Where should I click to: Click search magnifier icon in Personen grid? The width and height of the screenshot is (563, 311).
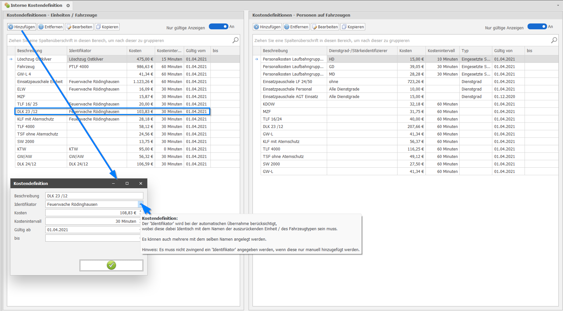pos(554,40)
